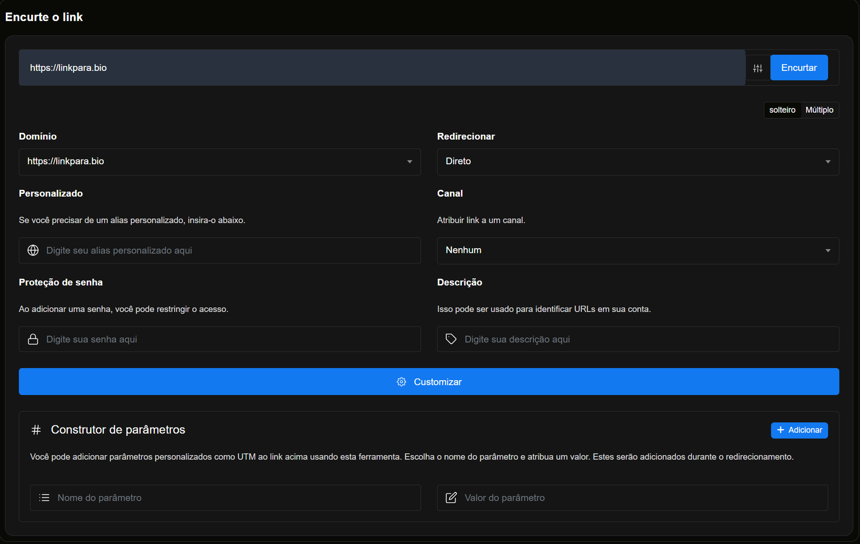Click the plus icon on the Adicionar button
Screen dimensions: 860x544
pyautogui.click(x=780, y=430)
